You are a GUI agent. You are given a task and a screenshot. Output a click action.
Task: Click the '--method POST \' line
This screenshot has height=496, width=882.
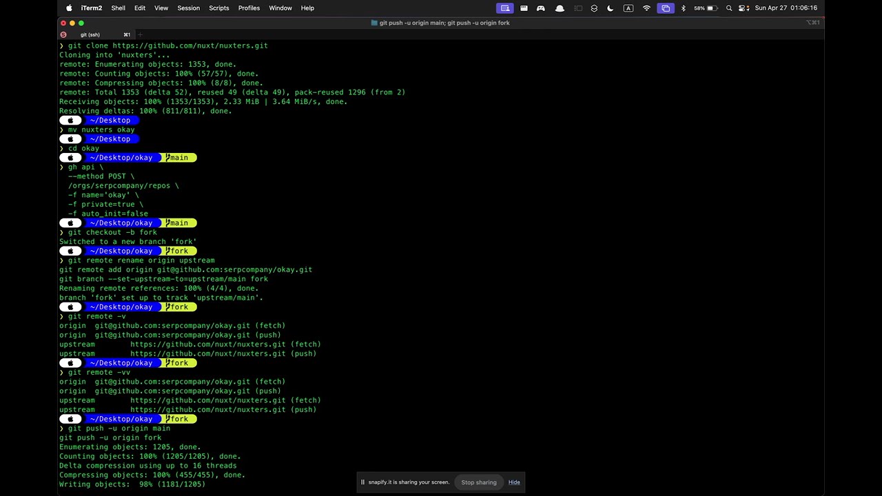tap(101, 176)
